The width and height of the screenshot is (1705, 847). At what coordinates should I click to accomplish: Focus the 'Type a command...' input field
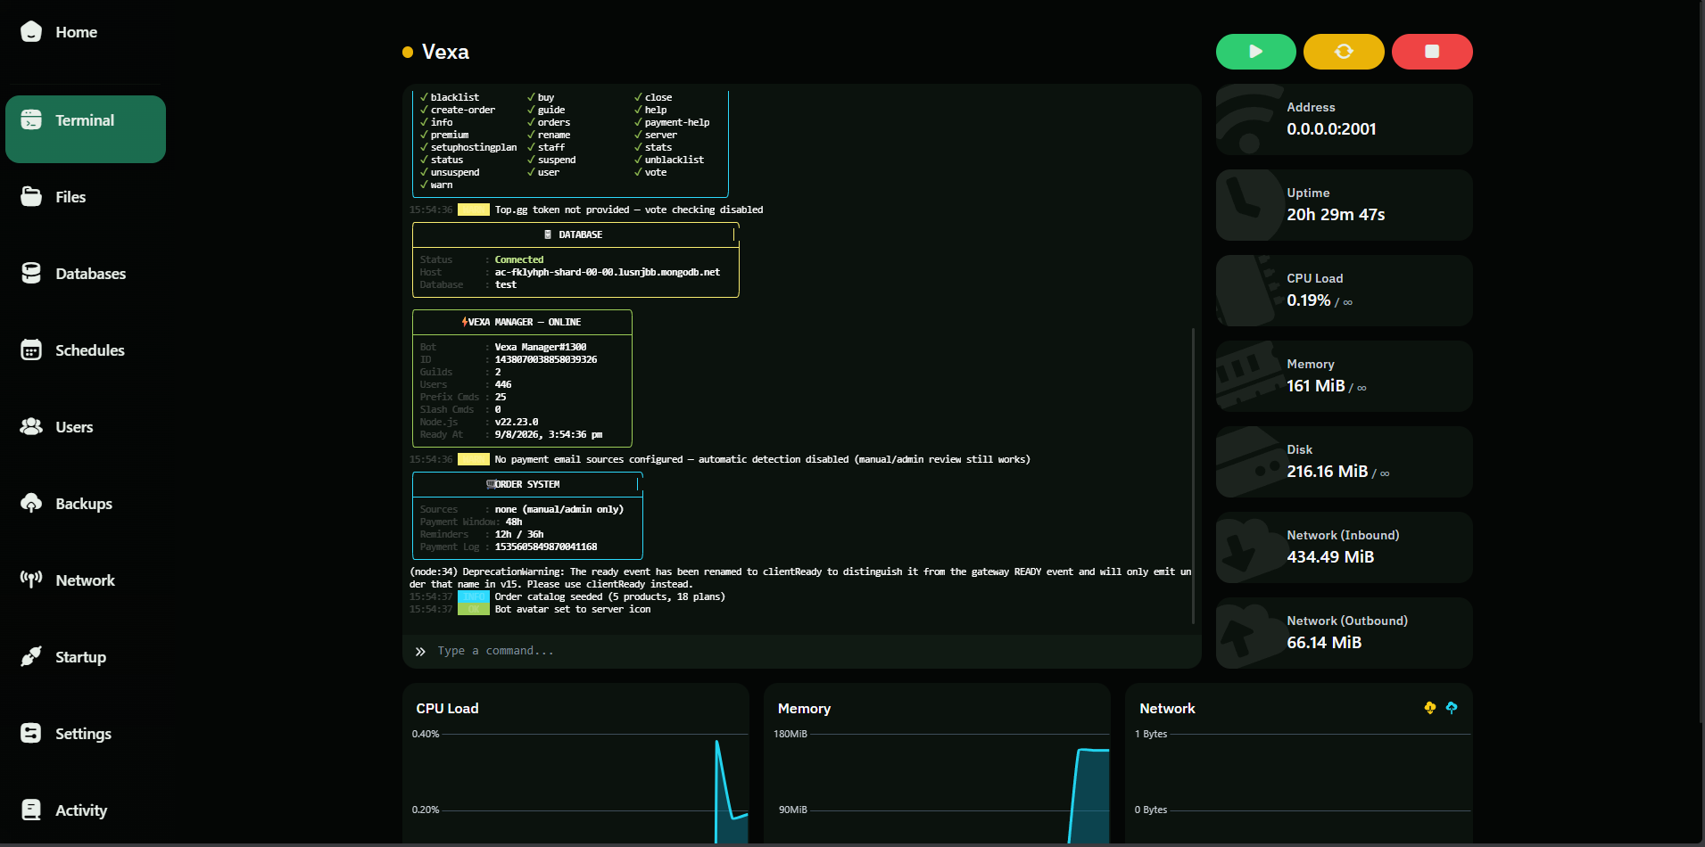point(812,651)
